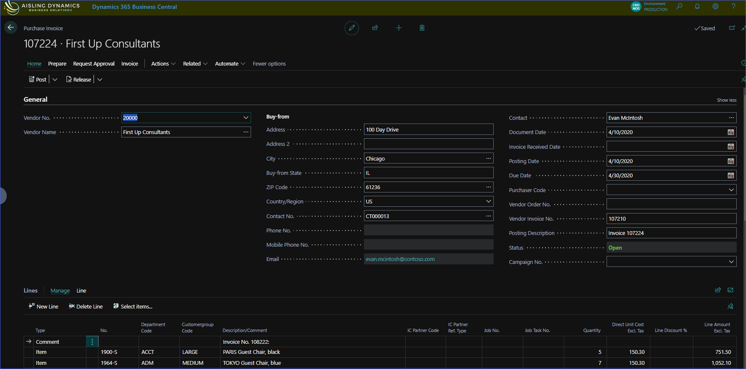This screenshot has width=746, height=369.
Task: Open Invoice Received Date calendar picker
Action: pyautogui.click(x=731, y=147)
